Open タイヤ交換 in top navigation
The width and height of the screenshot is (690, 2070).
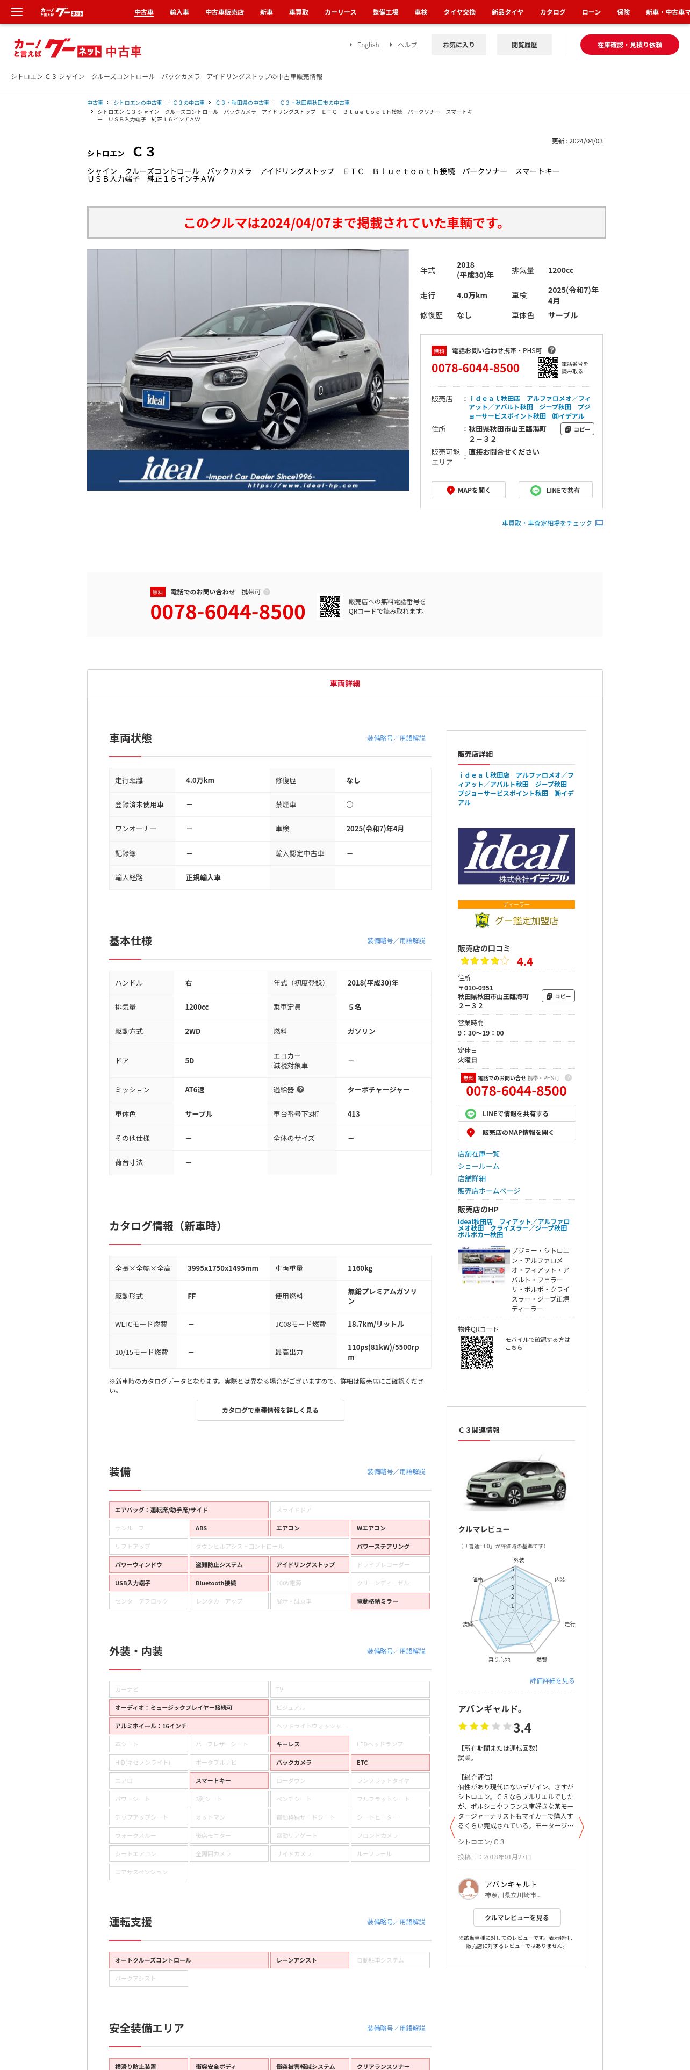(459, 12)
